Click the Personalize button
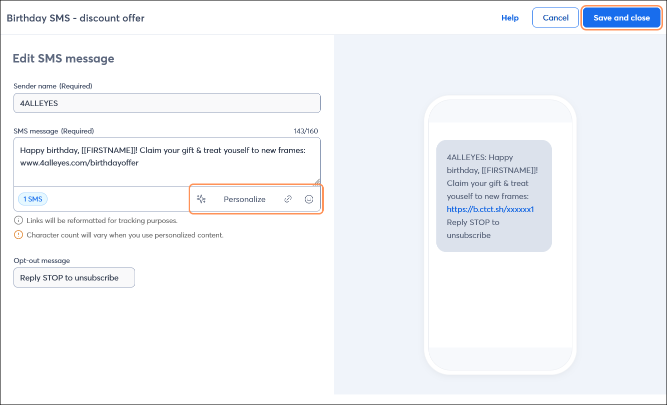667x405 pixels. (x=245, y=199)
